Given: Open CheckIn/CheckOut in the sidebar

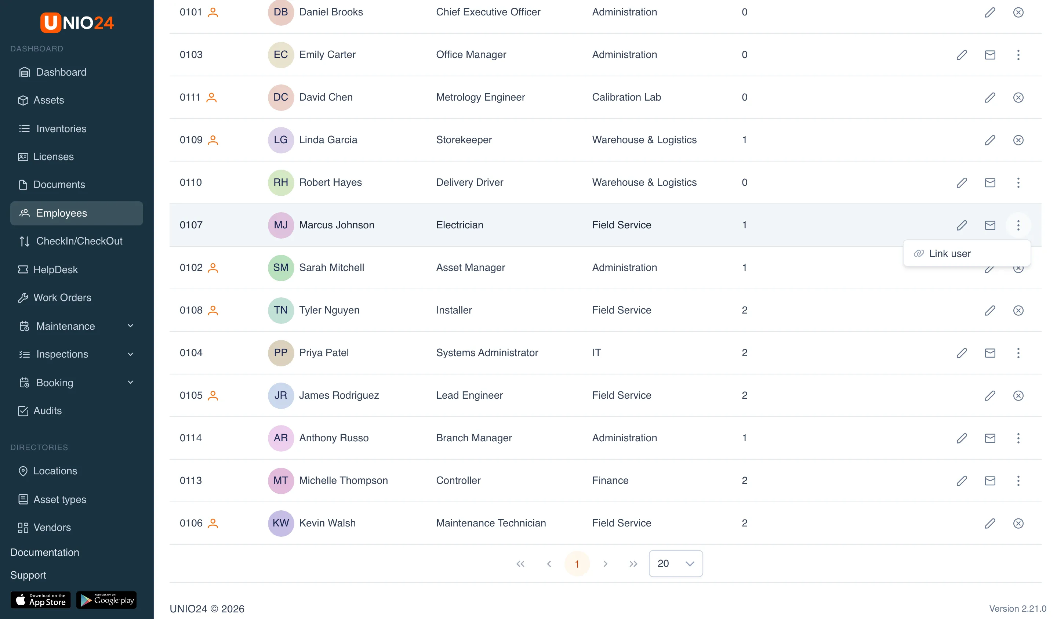Looking at the screenshot, I should 77,241.
